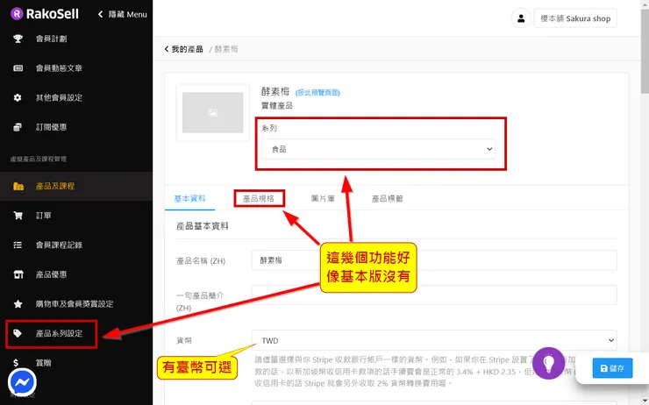Image resolution: width=649 pixels, height=405 pixels.
Task: Open 會員計劃 in sidebar
Action: (x=51, y=39)
